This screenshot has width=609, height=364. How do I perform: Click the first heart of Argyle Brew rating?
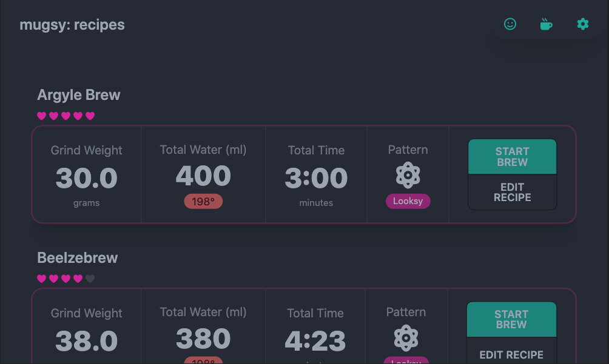(x=42, y=116)
